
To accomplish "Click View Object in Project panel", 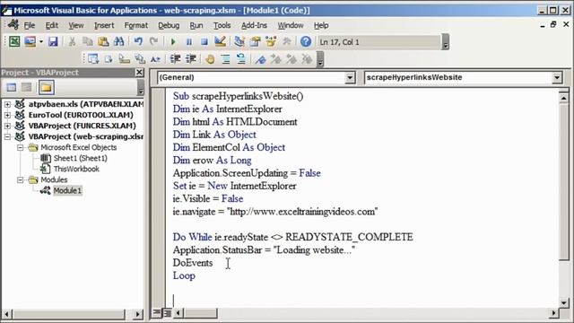I will coord(26,87).
